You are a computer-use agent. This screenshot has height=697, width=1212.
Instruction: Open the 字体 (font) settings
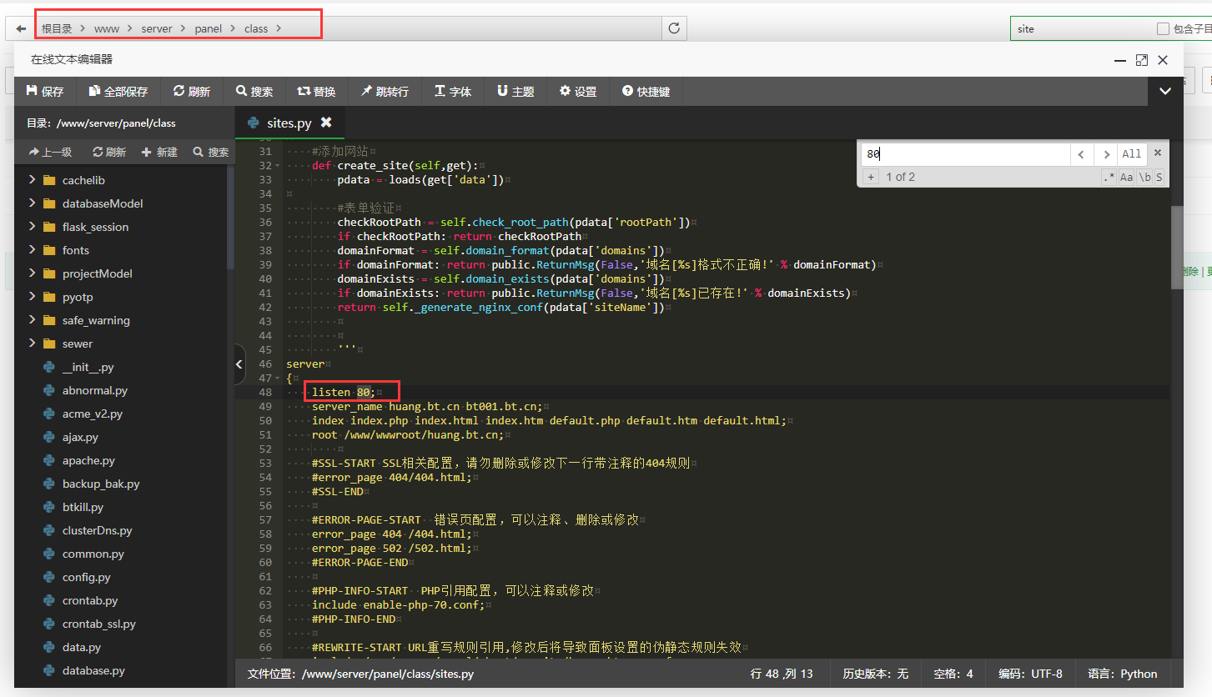click(x=453, y=92)
